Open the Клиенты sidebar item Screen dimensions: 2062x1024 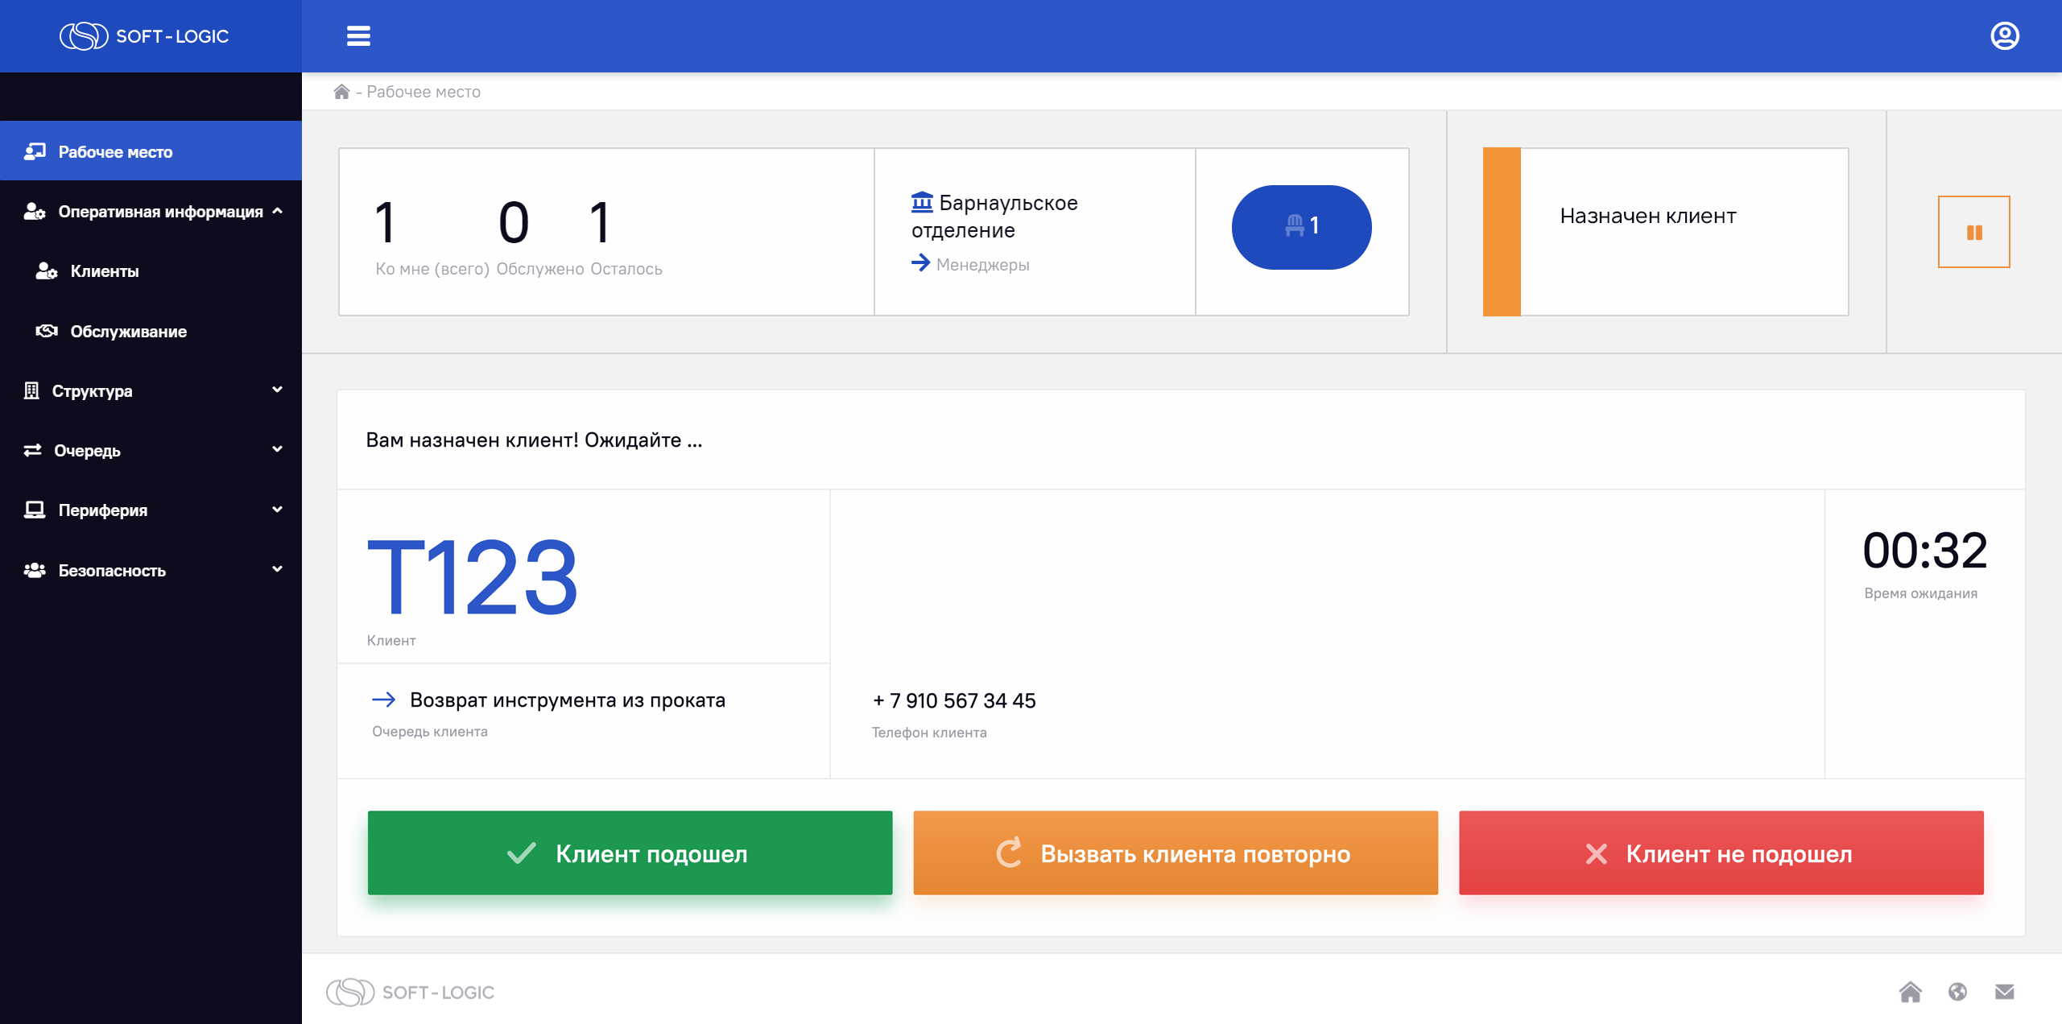click(151, 271)
